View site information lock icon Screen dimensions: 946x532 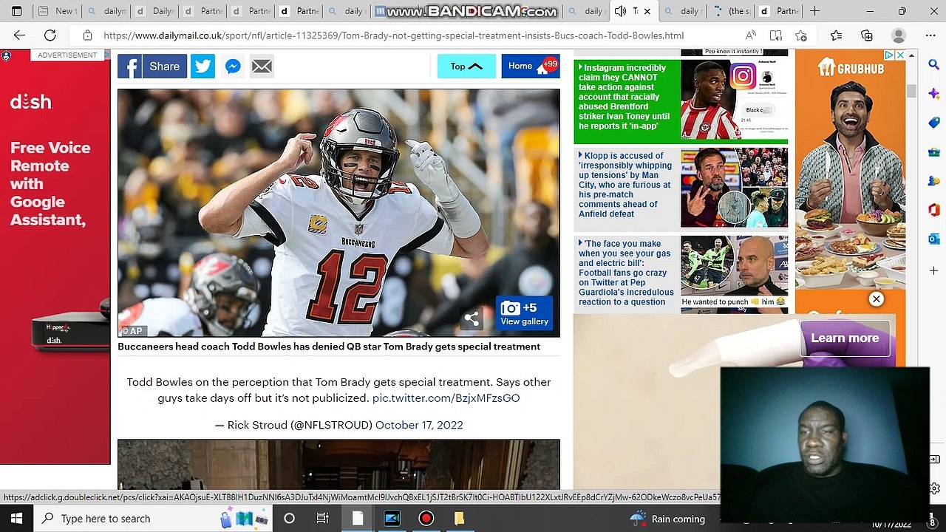[x=88, y=35]
